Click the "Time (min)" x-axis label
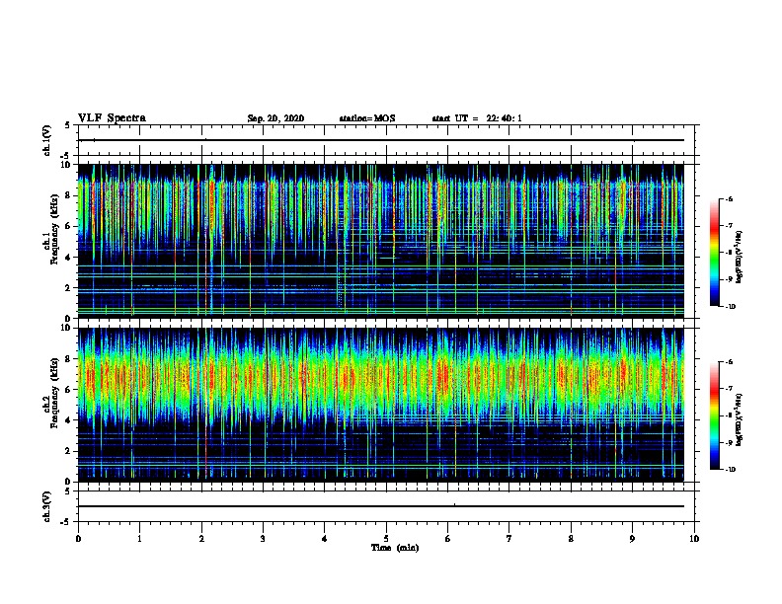 395,548
